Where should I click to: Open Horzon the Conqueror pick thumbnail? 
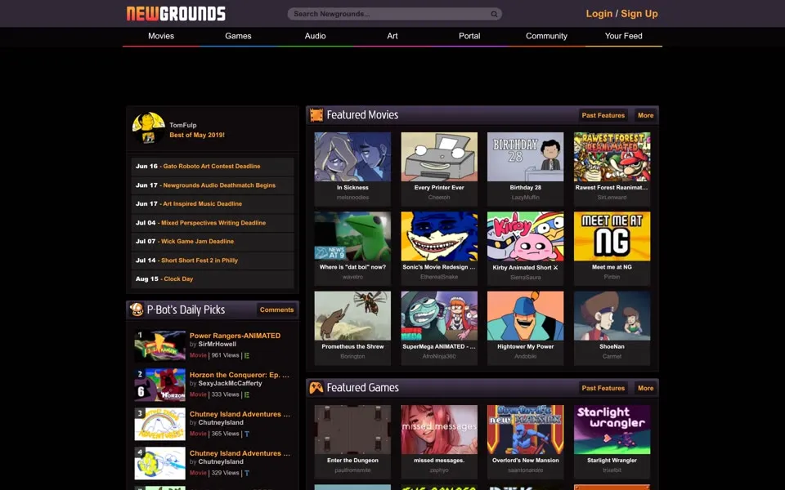[159, 385]
